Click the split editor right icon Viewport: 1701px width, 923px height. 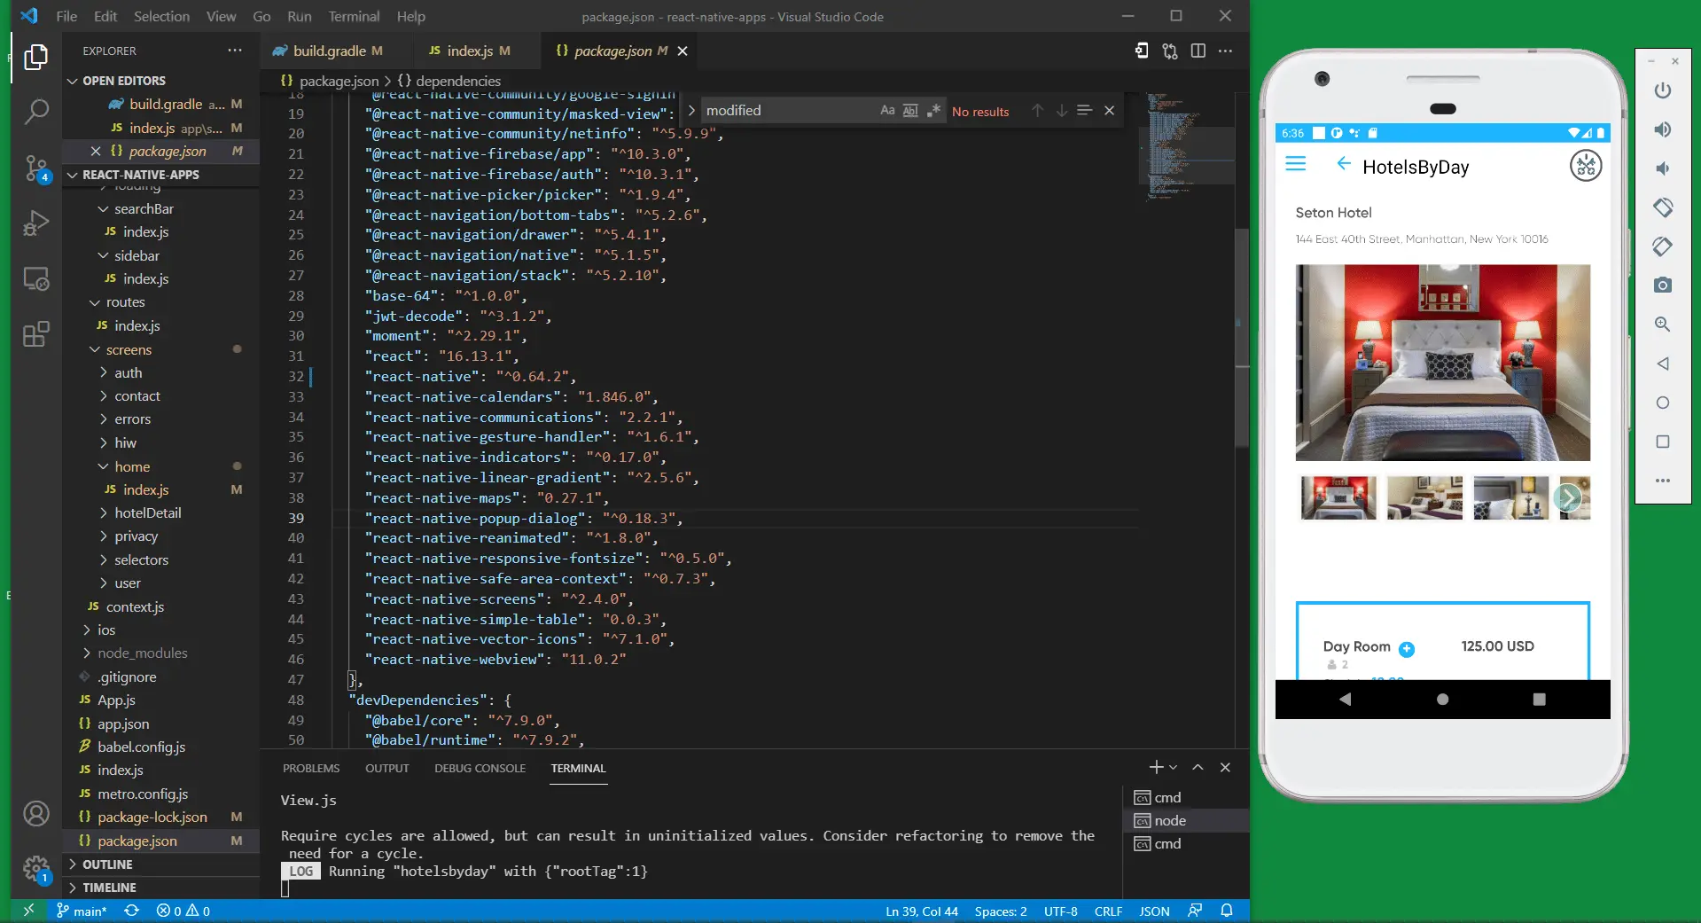(1198, 51)
